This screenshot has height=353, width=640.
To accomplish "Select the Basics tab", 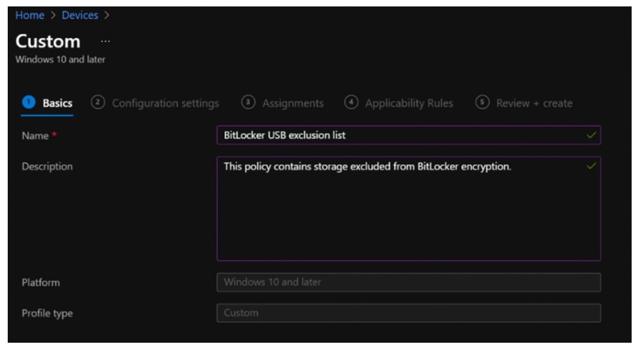I will click(57, 103).
